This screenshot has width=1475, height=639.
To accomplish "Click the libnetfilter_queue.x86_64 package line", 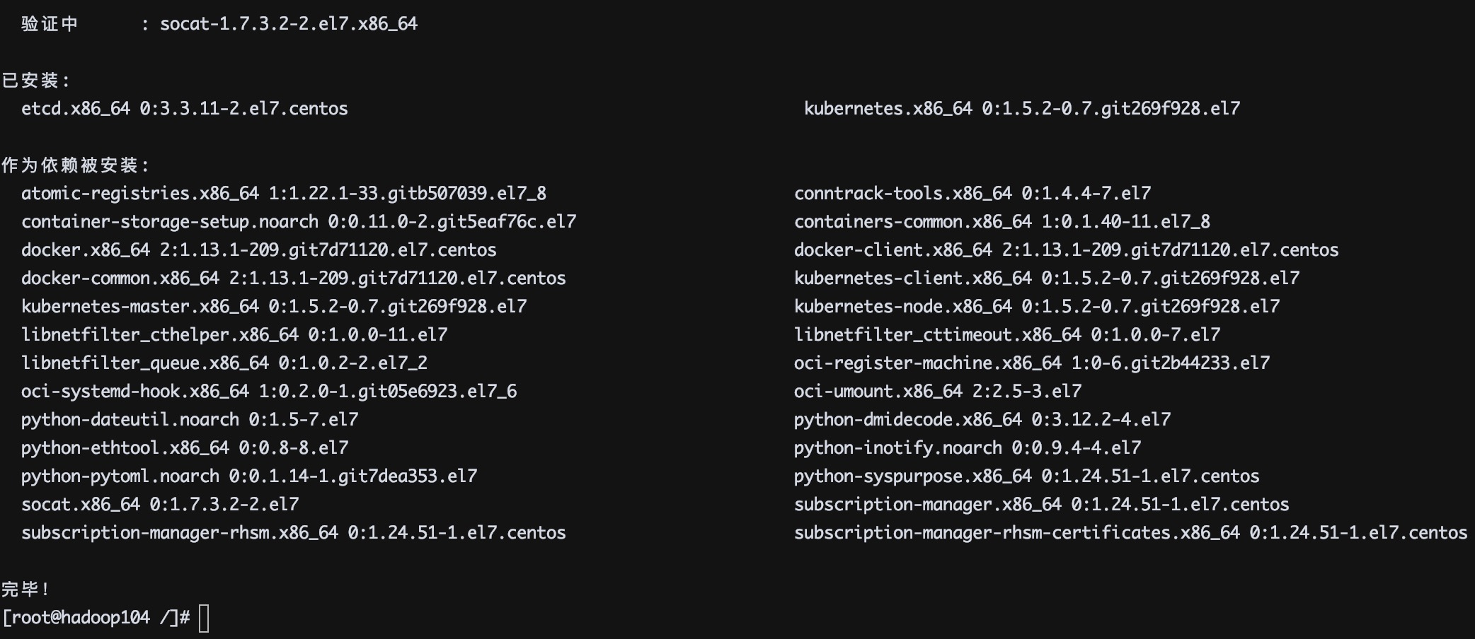I will click(x=224, y=363).
